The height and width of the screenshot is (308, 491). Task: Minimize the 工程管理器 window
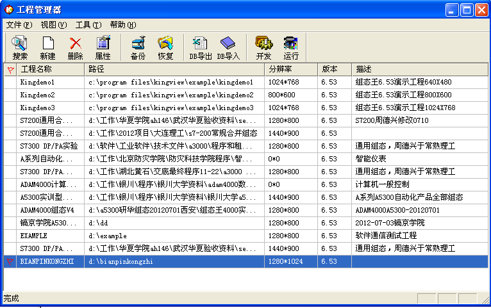click(x=451, y=10)
